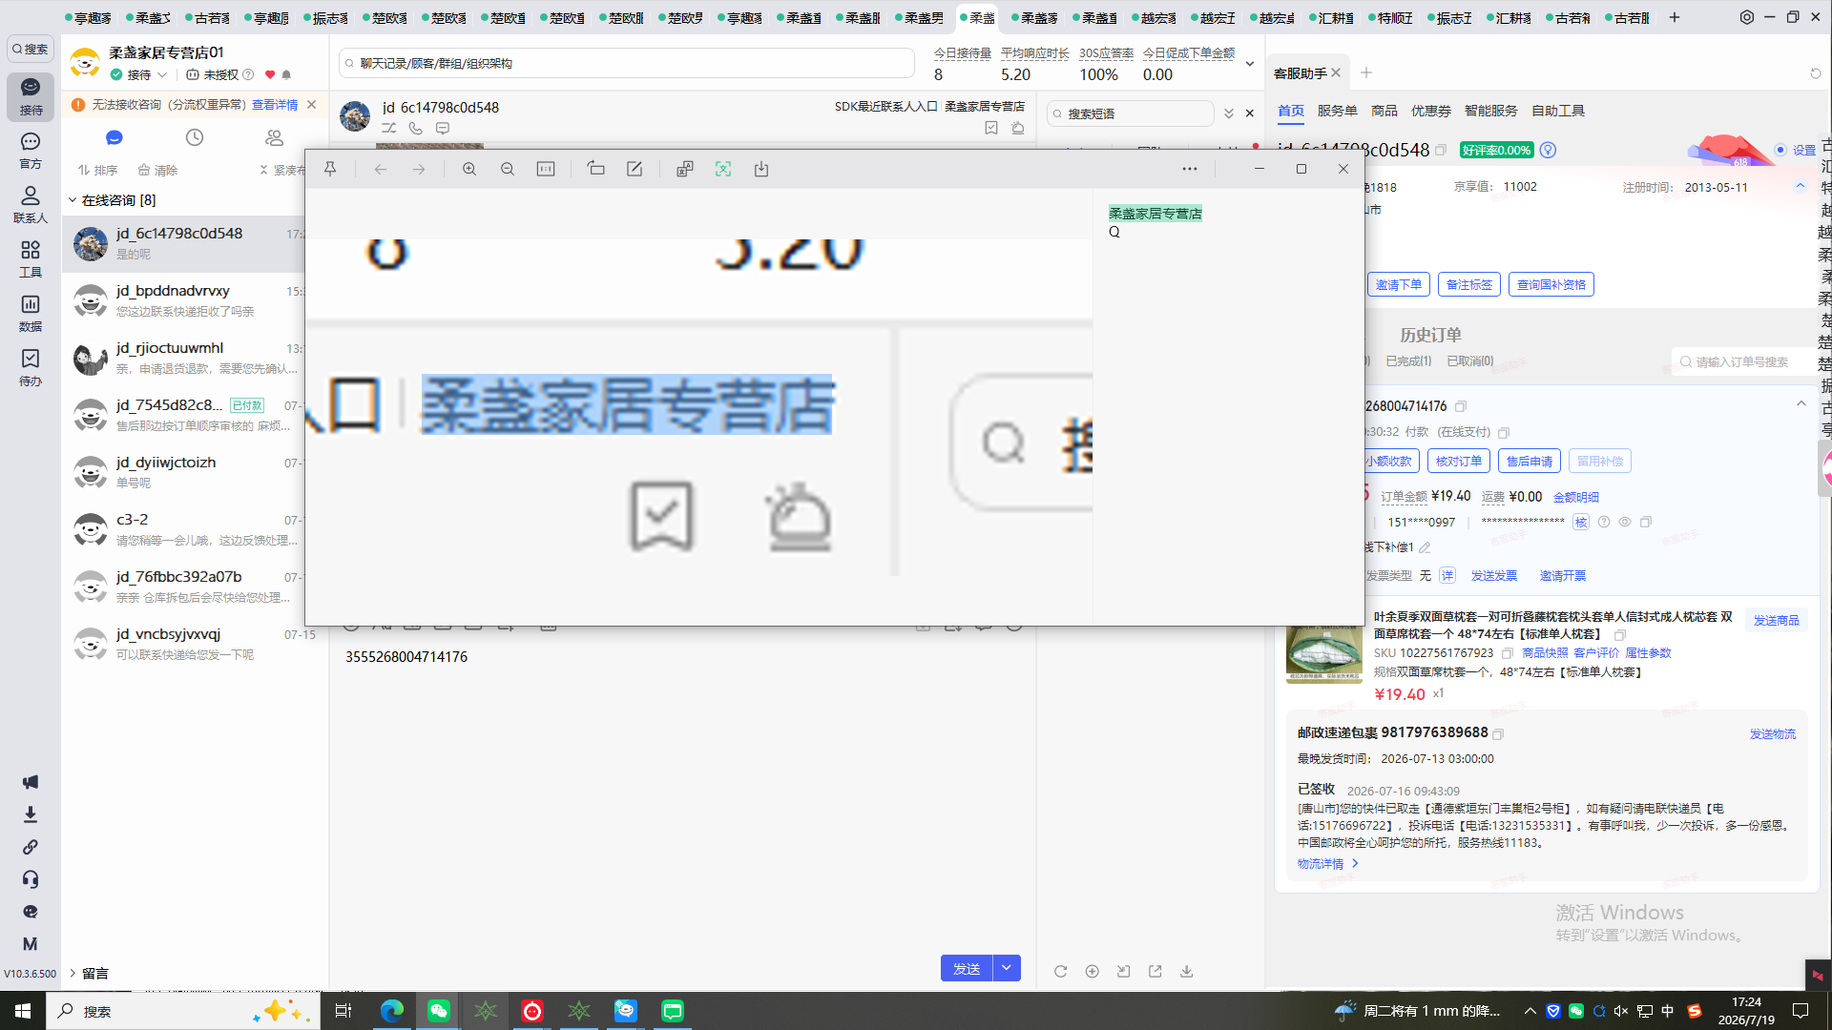Open the 待办 to-do section
This screenshot has width=1832, height=1030.
pos(31,368)
